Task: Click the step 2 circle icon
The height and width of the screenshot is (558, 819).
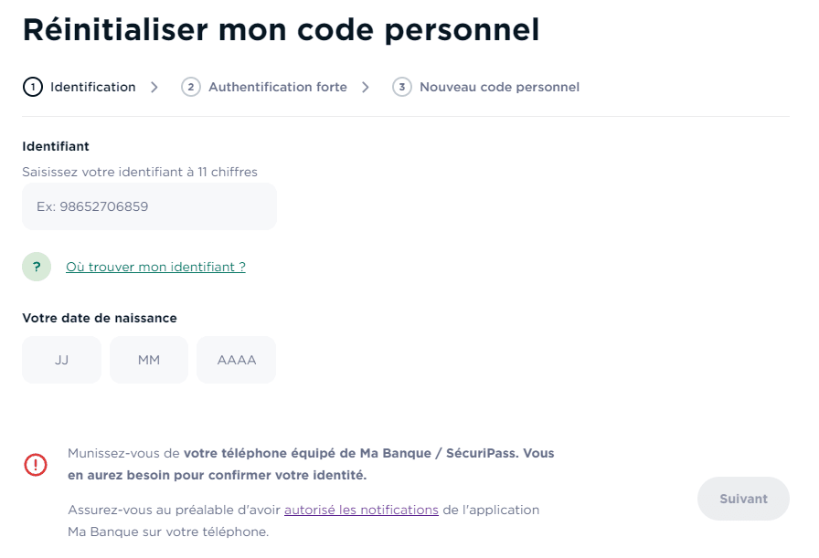Action: point(191,88)
